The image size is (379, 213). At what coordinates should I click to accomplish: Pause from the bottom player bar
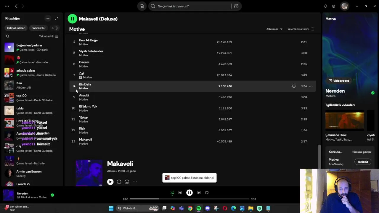point(189,193)
